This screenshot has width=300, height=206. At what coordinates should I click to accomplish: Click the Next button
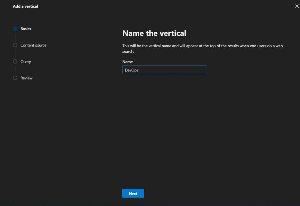(x=133, y=193)
